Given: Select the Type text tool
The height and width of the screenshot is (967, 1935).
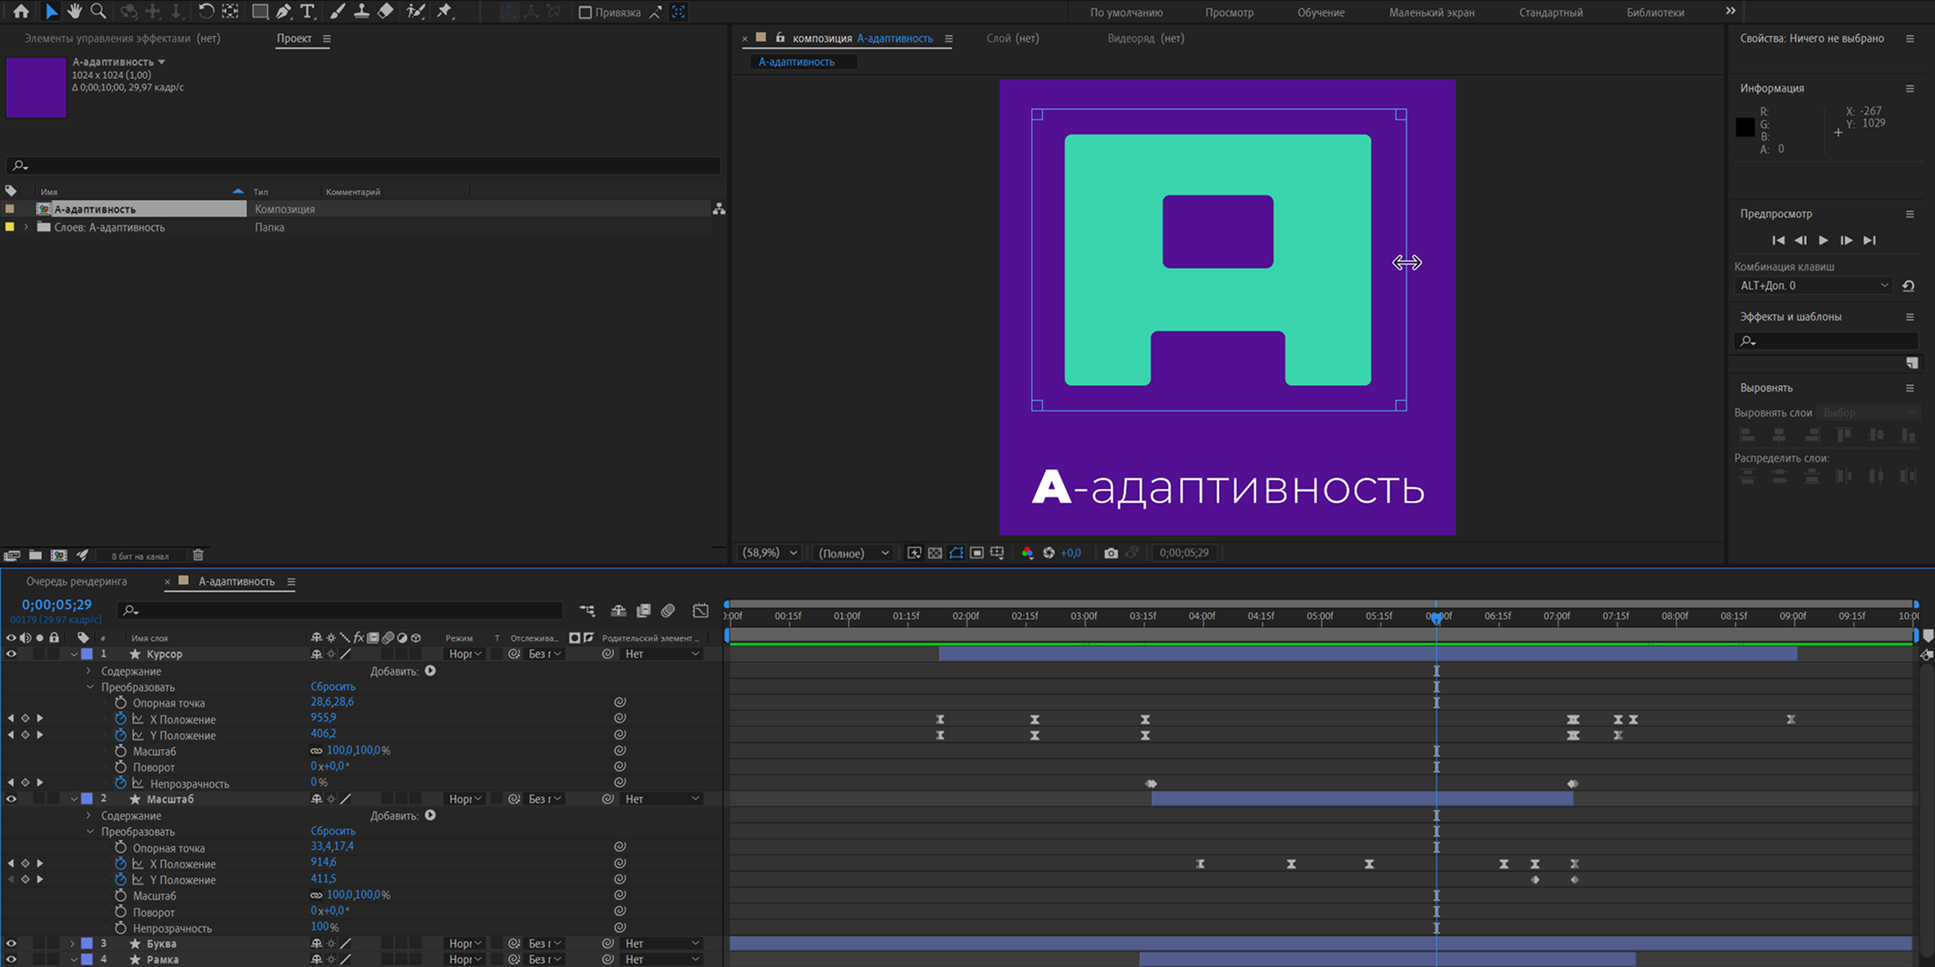Looking at the screenshot, I should (307, 11).
